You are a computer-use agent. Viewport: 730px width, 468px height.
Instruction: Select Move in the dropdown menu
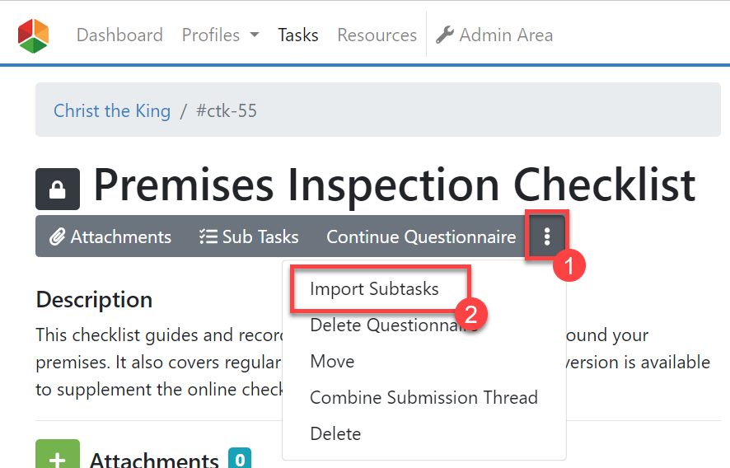click(x=332, y=362)
